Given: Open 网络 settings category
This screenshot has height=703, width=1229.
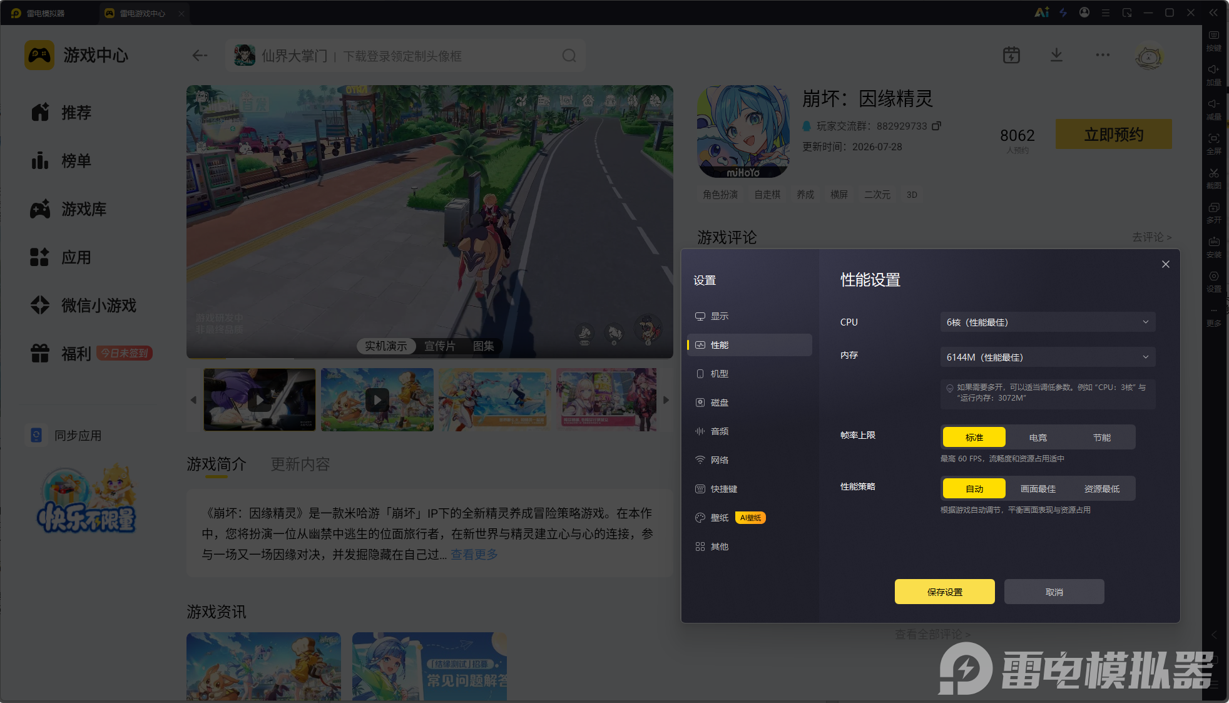Looking at the screenshot, I should (x=750, y=460).
